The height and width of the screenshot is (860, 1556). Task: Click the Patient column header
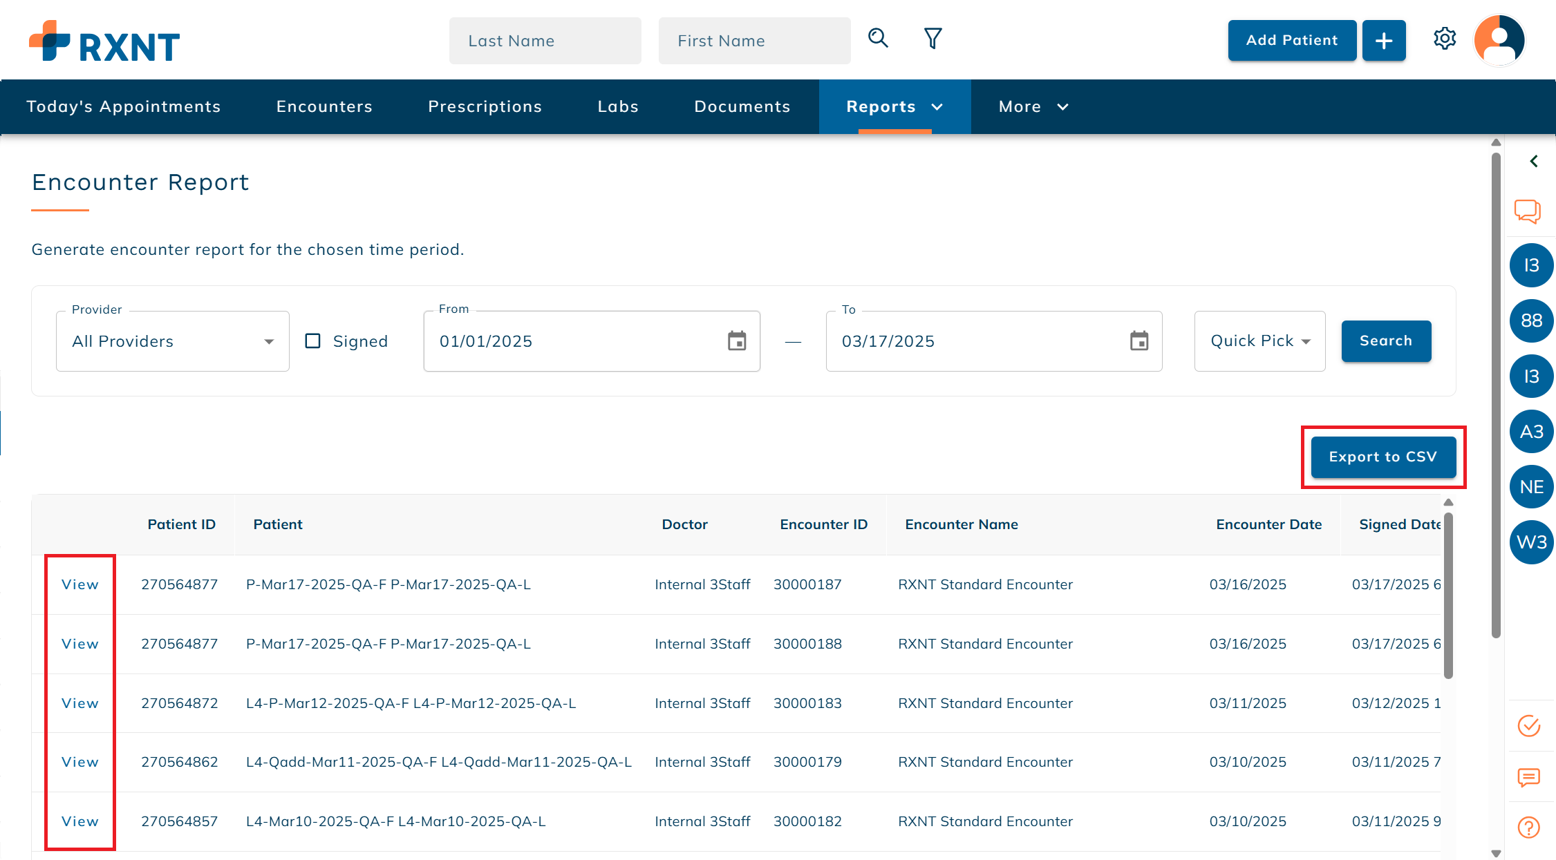point(278,524)
